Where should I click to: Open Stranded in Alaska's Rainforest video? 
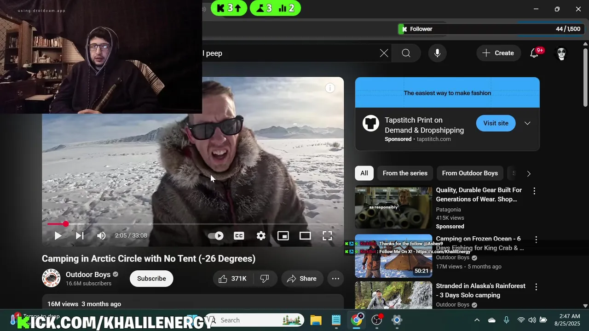pyautogui.click(x=480, y=291)
